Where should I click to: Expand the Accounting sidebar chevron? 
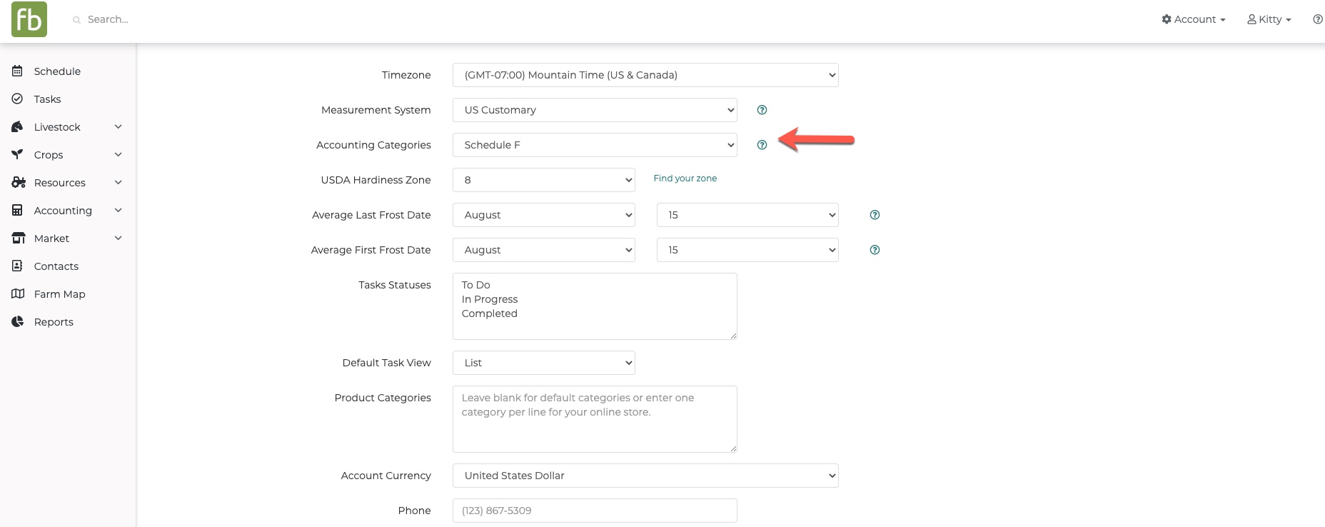119,211
